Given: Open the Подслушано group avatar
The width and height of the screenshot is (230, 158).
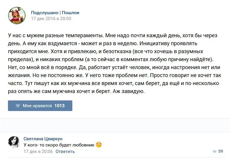Looking at the screenshot, I should tap(17, 15).
